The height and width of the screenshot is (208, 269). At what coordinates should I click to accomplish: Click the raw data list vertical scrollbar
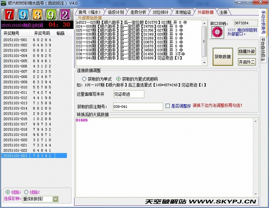[x=204, y=41]
